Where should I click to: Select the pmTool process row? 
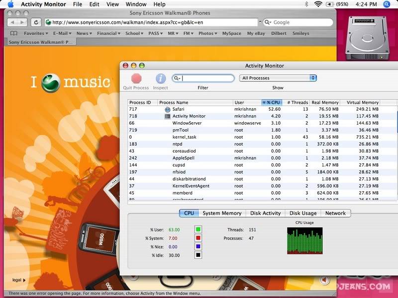pyautogui.click(x=262, y=130)
